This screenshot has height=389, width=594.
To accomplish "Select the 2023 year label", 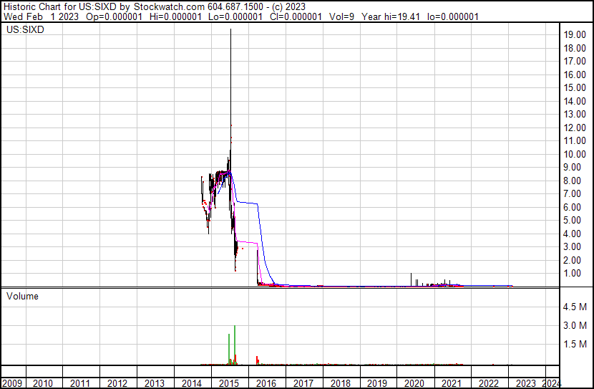I will coord(526,383).
